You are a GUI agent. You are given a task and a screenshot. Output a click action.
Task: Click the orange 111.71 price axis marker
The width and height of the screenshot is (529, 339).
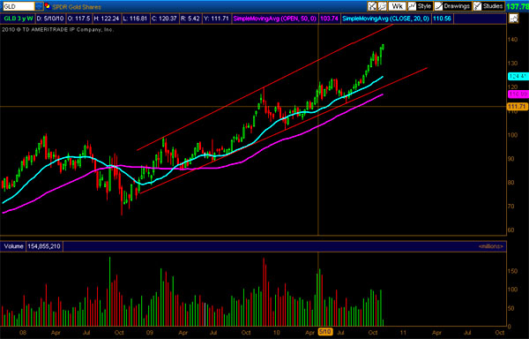click(518, 106)
